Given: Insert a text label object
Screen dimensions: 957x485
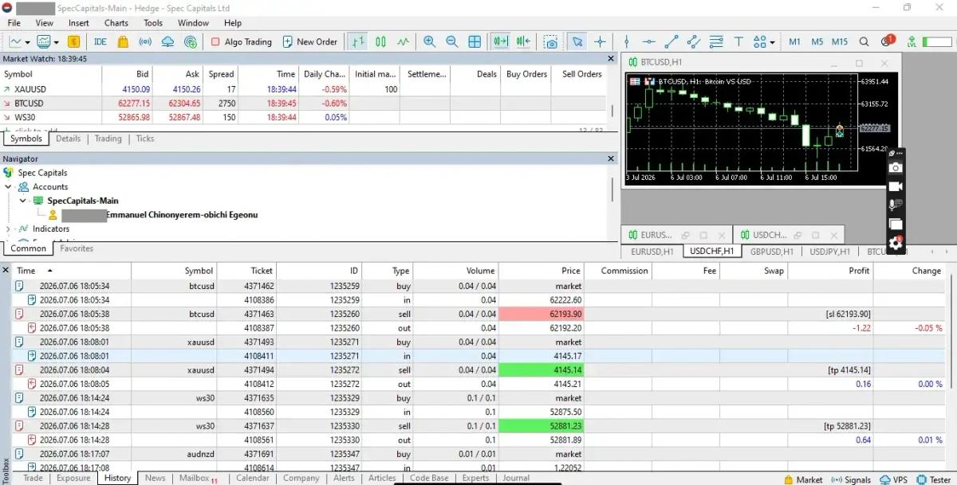Looking at the screenshot, I should coord(738,41).
